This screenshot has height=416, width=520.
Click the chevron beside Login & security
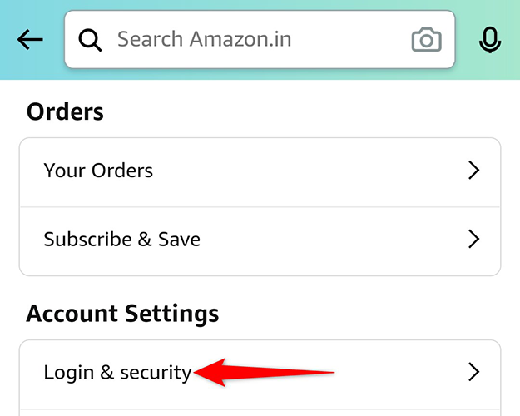474,371
